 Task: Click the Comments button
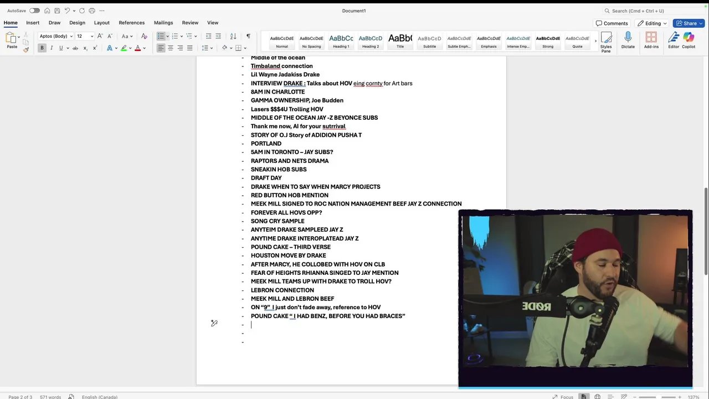click(x=612, y=23)
